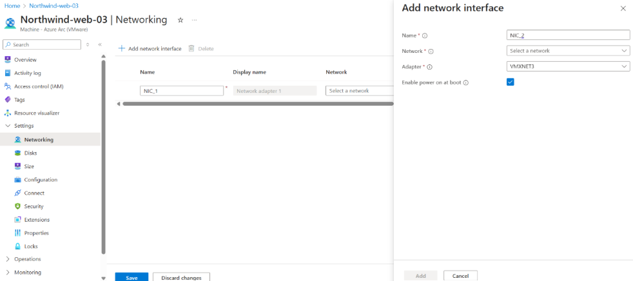Click the Configuration icon in sidebar
The width and height of the screenshot is (633, 281).
[17, 180]
